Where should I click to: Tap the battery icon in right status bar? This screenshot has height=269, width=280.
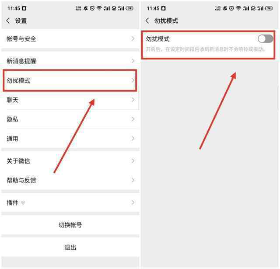(x=269, y=8)
